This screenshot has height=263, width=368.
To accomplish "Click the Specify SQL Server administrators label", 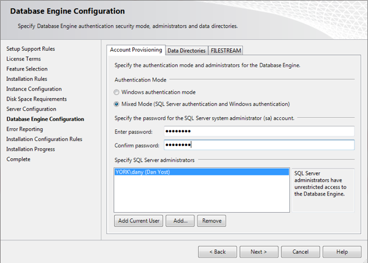I will [155, 160].
